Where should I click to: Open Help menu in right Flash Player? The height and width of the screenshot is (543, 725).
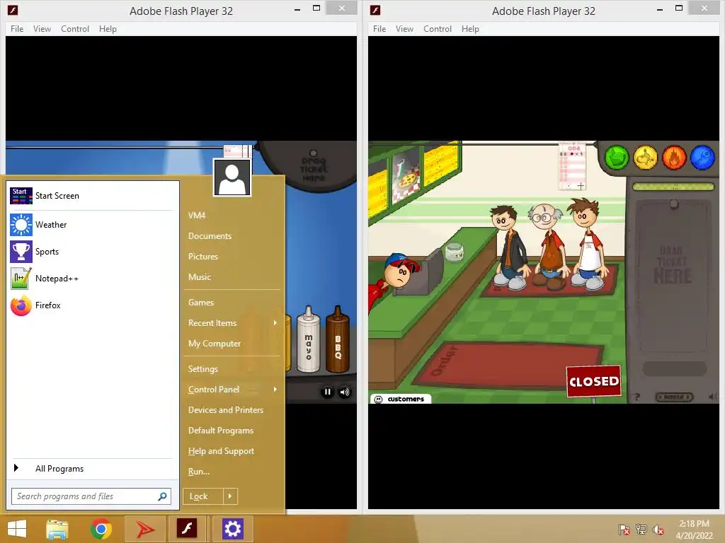click(470, 28)
